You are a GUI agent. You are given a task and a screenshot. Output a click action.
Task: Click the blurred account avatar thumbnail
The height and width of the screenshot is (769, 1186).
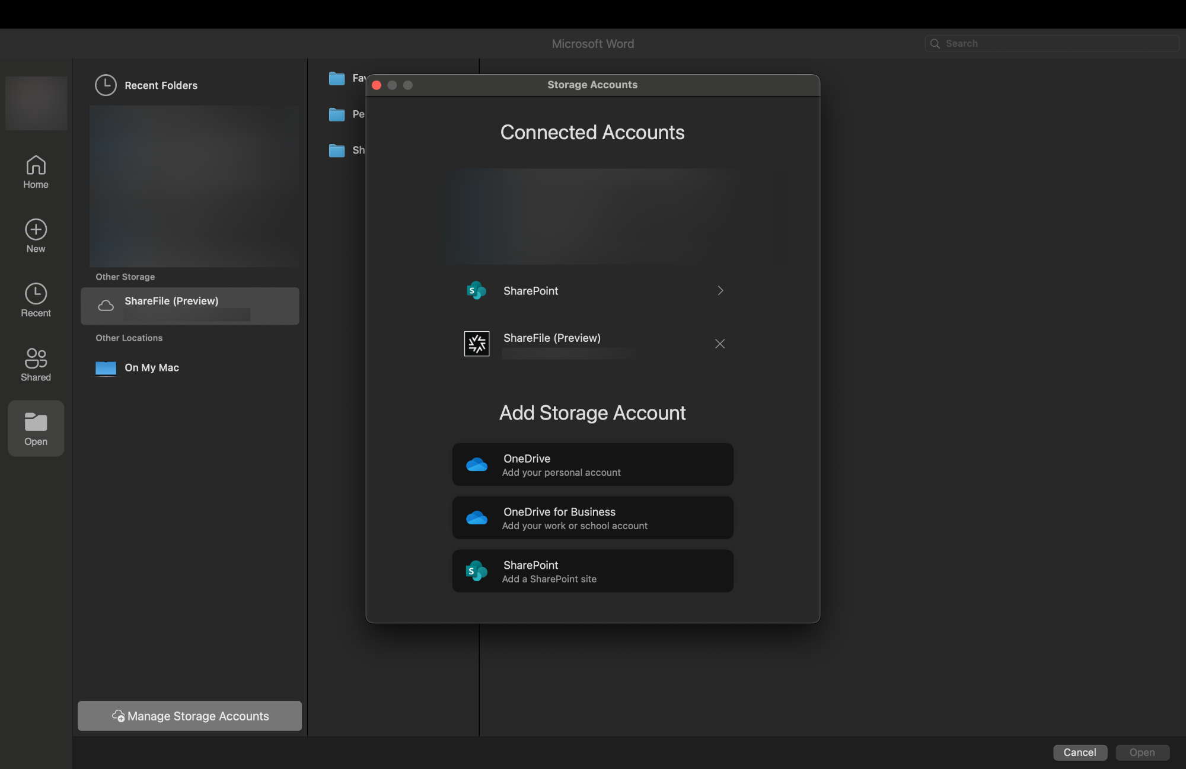[36, 103]
